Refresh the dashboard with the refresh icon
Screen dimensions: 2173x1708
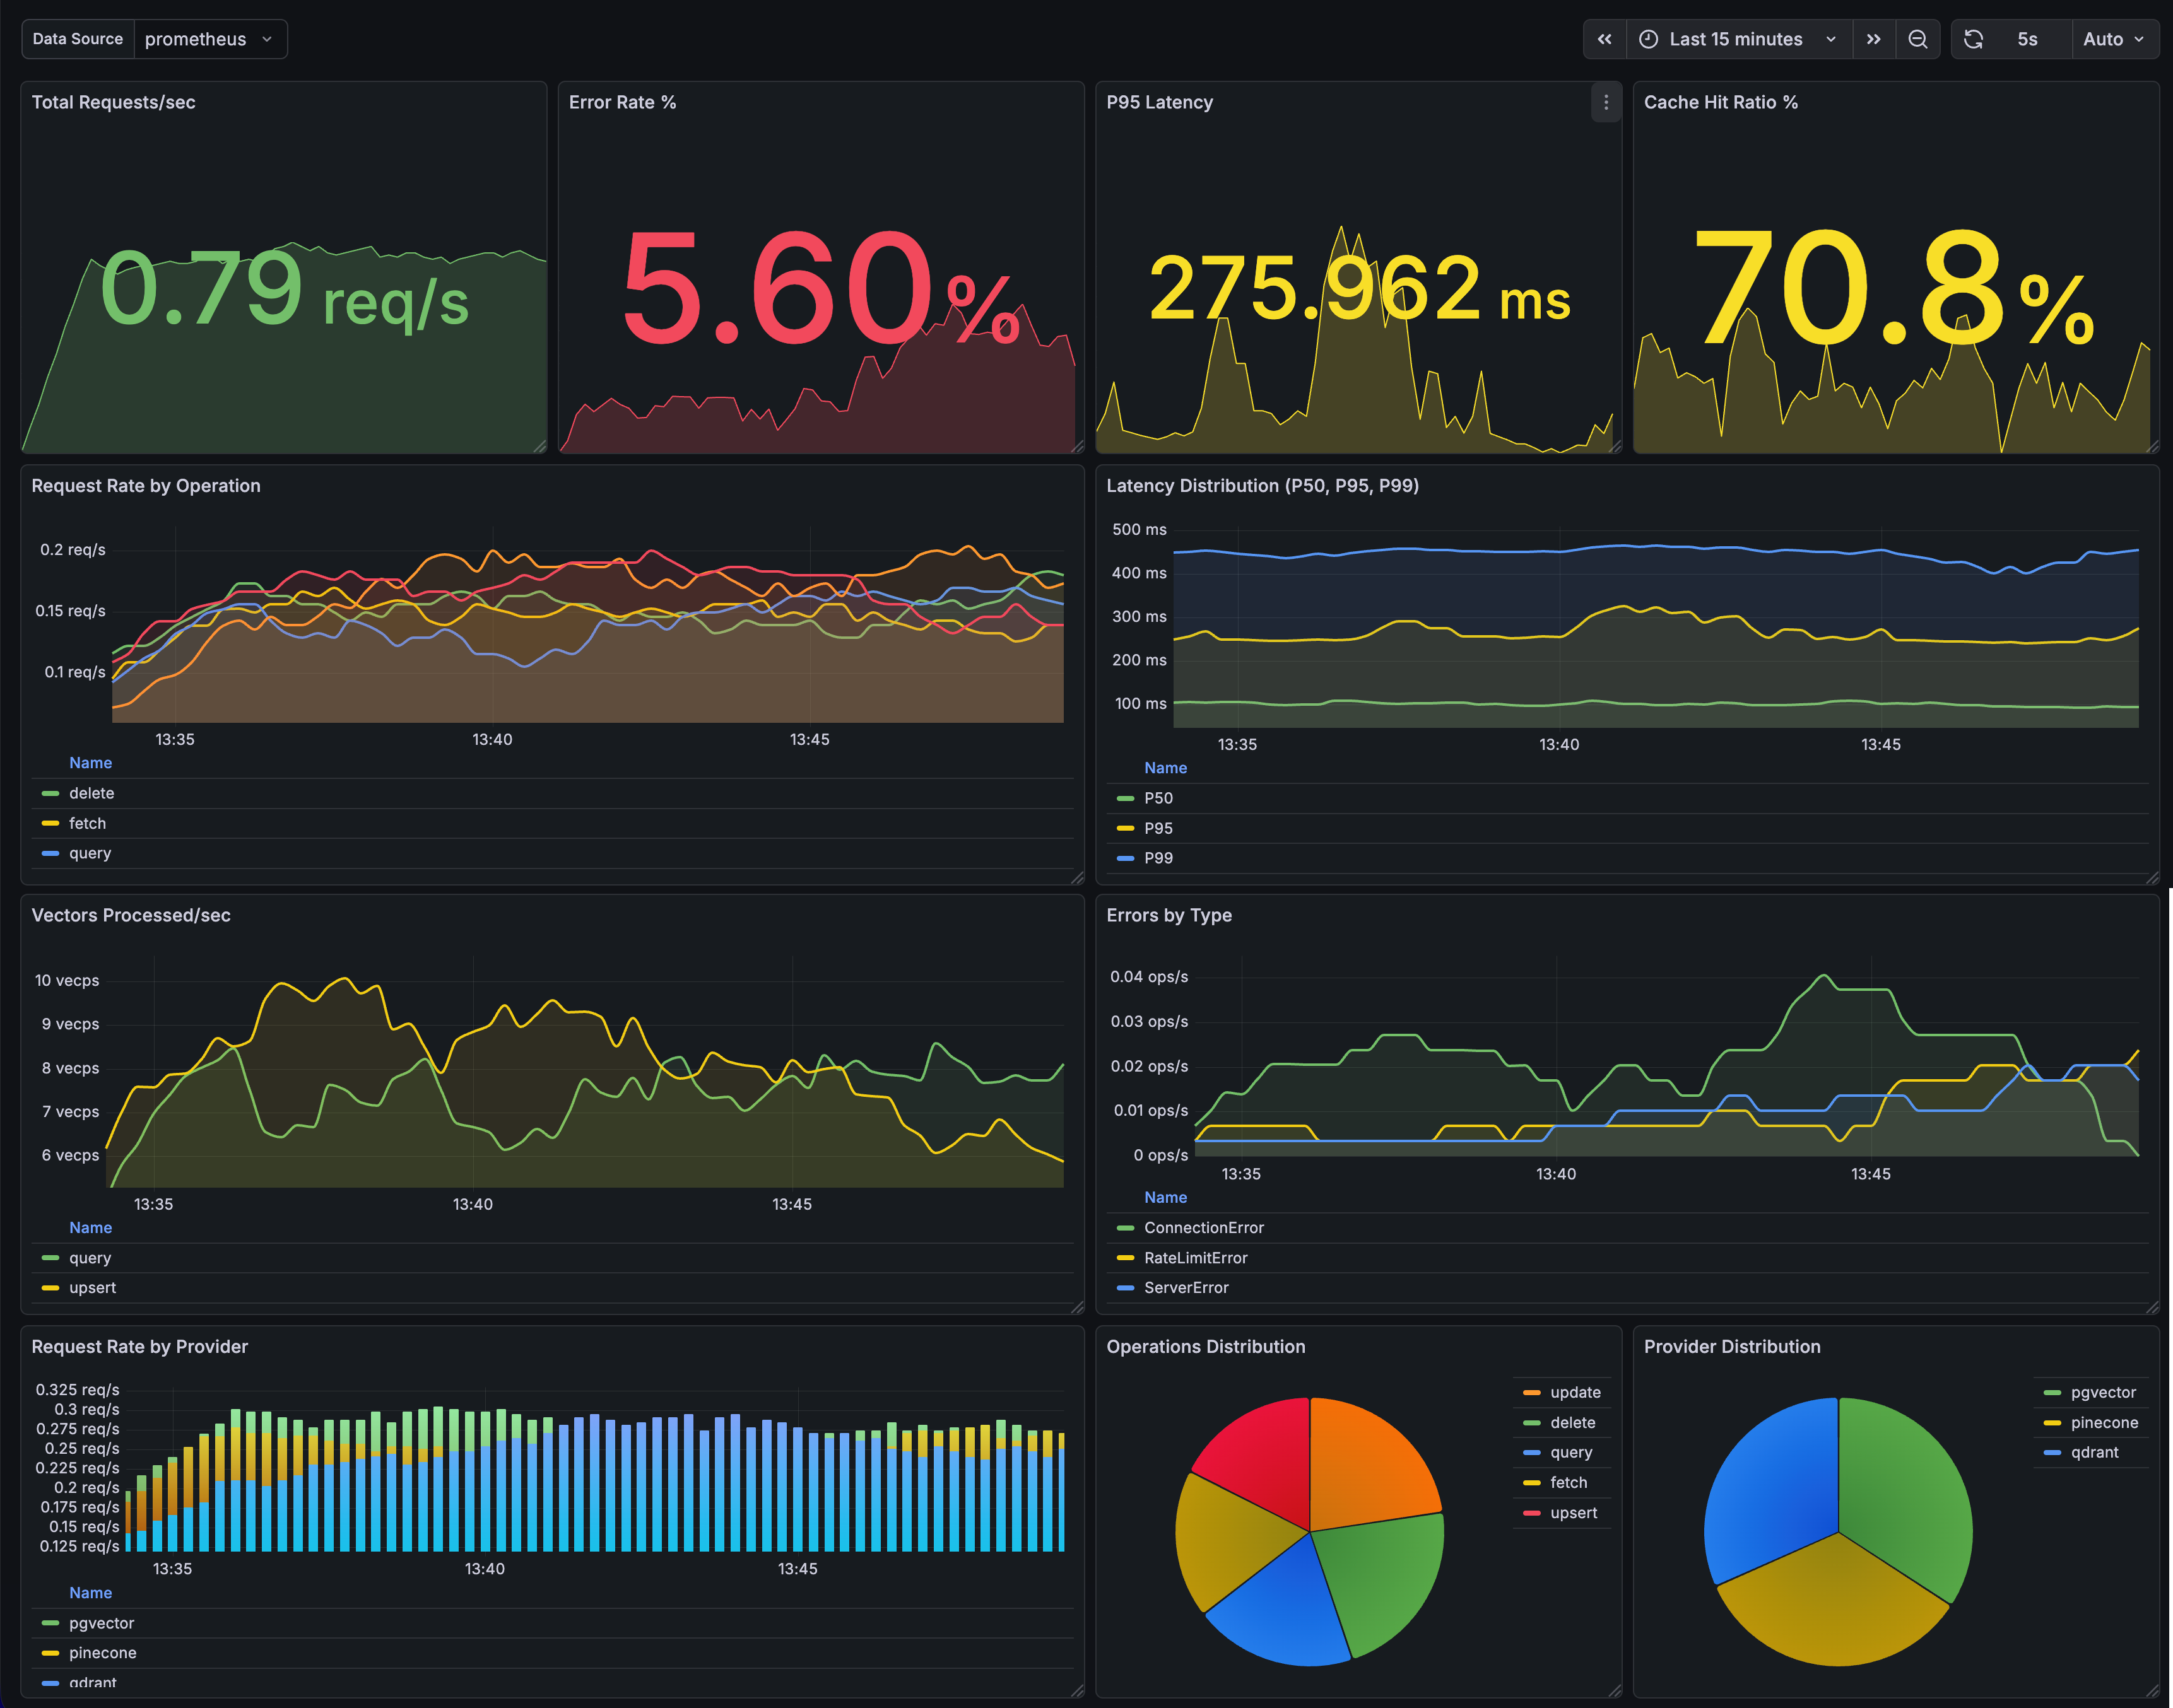(1975, 39)
